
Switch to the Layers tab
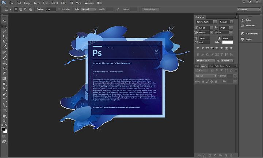[x=203, y=66]
